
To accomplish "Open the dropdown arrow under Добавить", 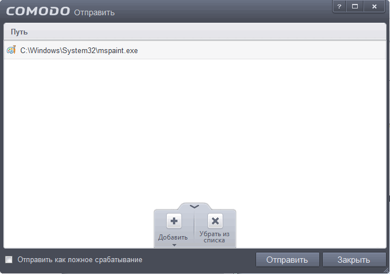I will pos(174,245).
